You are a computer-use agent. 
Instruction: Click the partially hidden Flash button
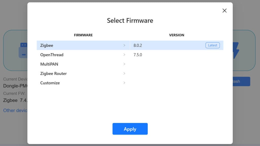(x=241, y=81)
